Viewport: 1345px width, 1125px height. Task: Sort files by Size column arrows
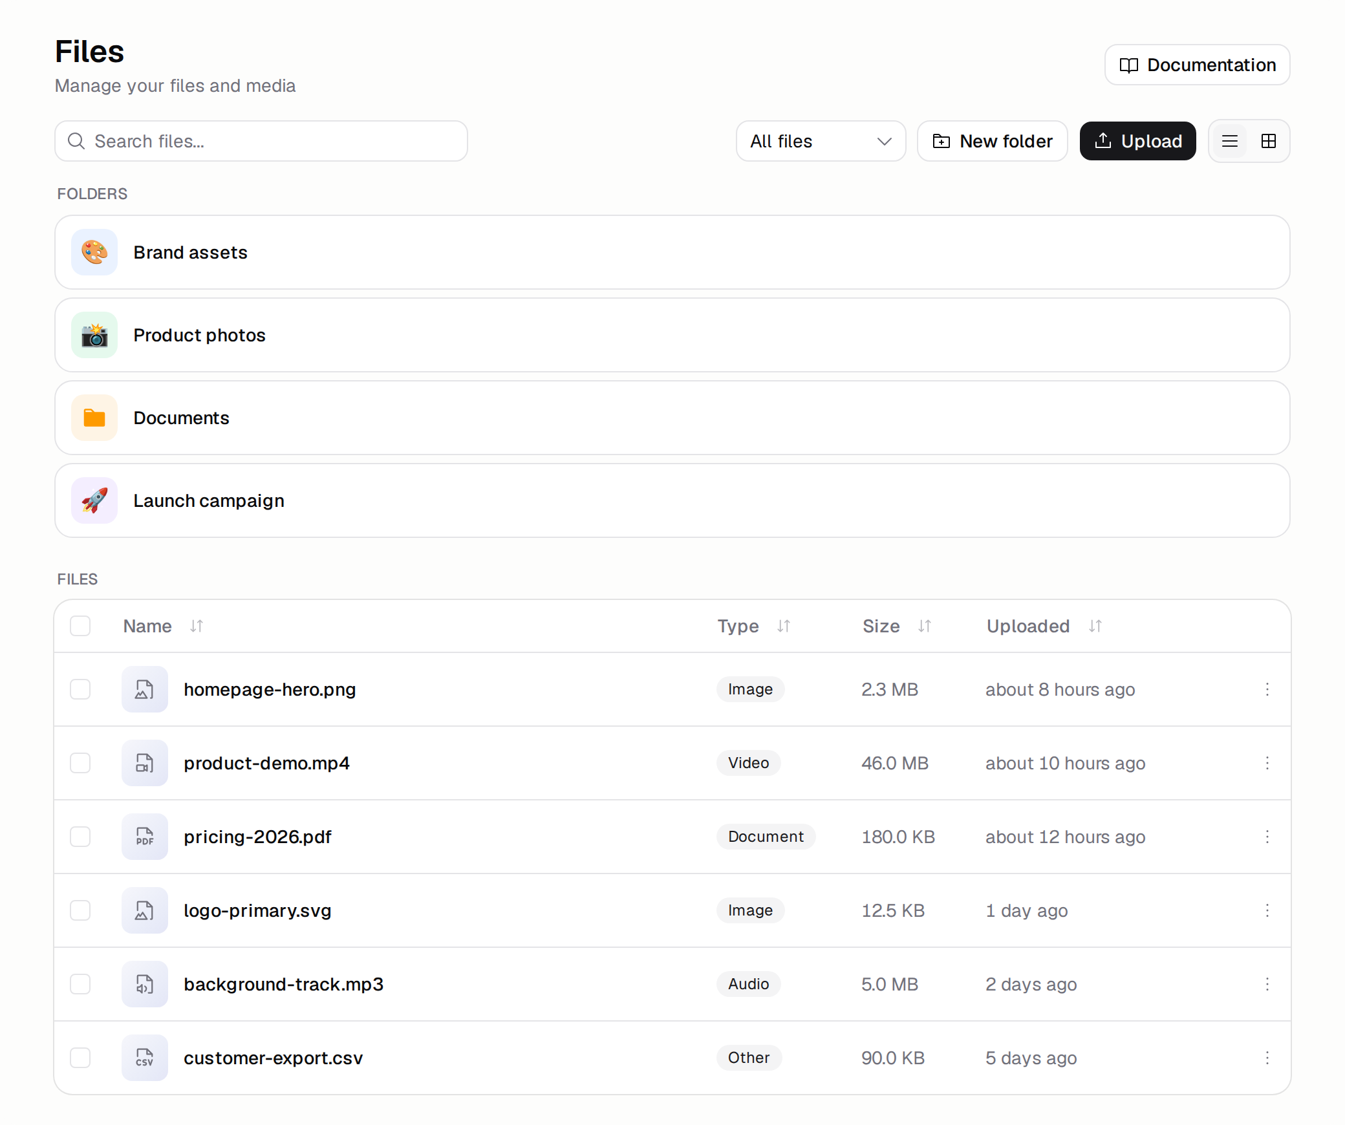pyautogui.click(x=925, y=626)
